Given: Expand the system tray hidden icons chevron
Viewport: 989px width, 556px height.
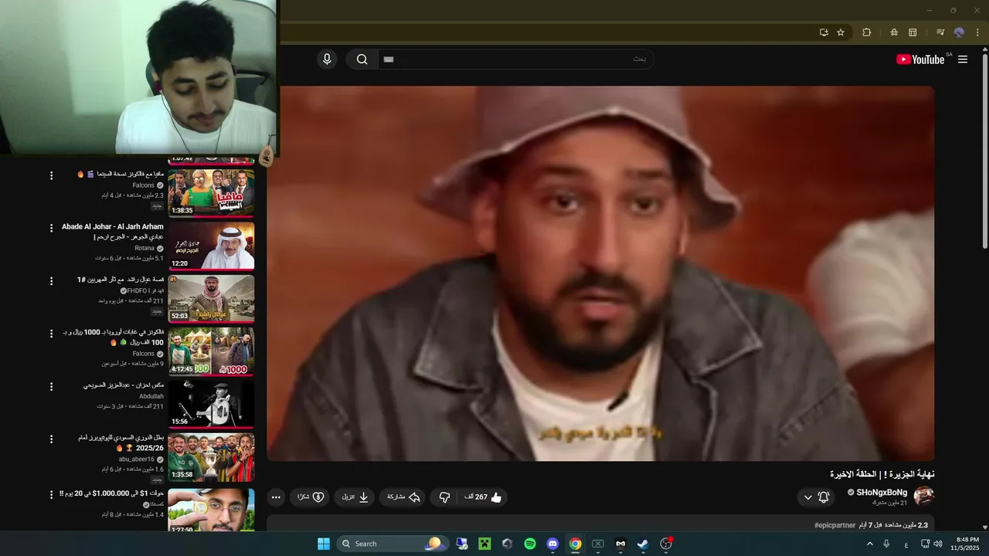Looking at the screenshot, I should point(870,544).
